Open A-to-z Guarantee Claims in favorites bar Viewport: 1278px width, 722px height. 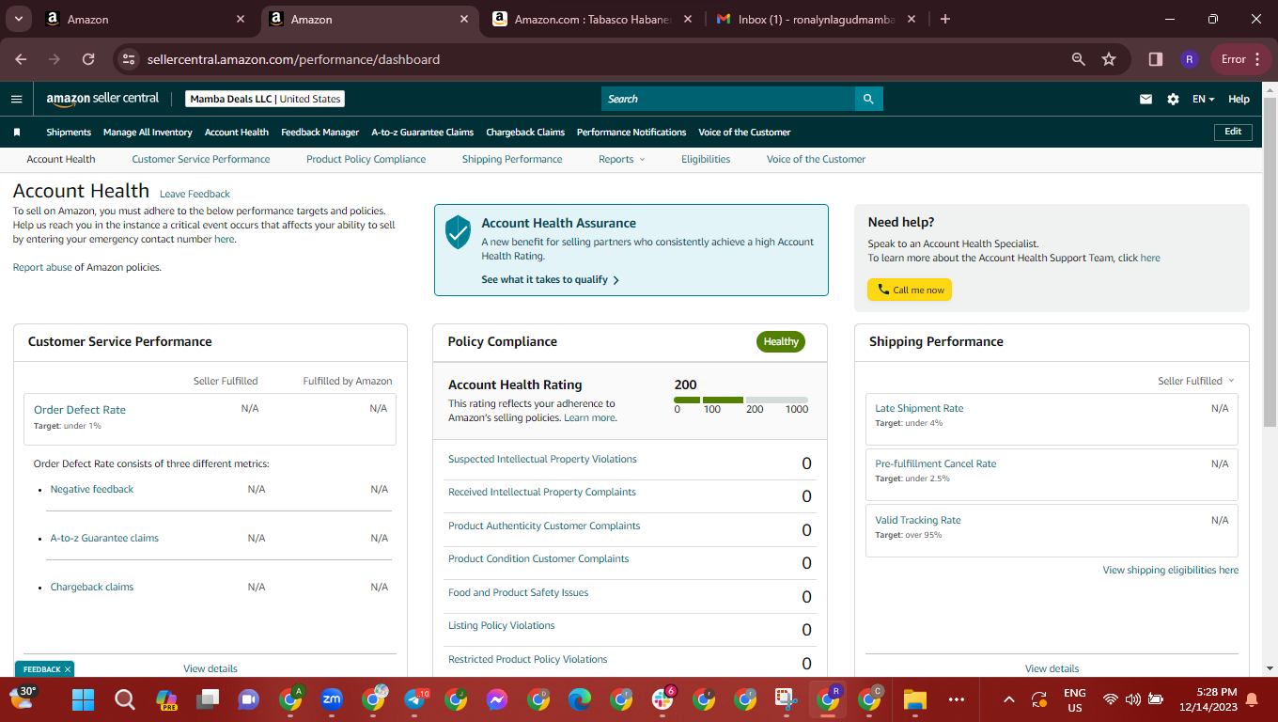click(x=422, y=133)
